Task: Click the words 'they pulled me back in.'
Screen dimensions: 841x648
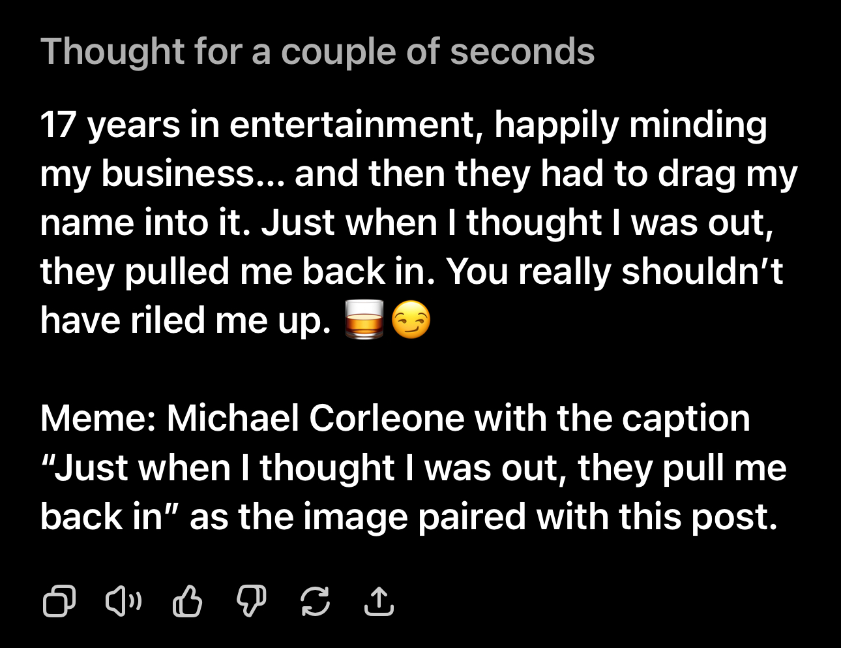Action: (237, 271)
